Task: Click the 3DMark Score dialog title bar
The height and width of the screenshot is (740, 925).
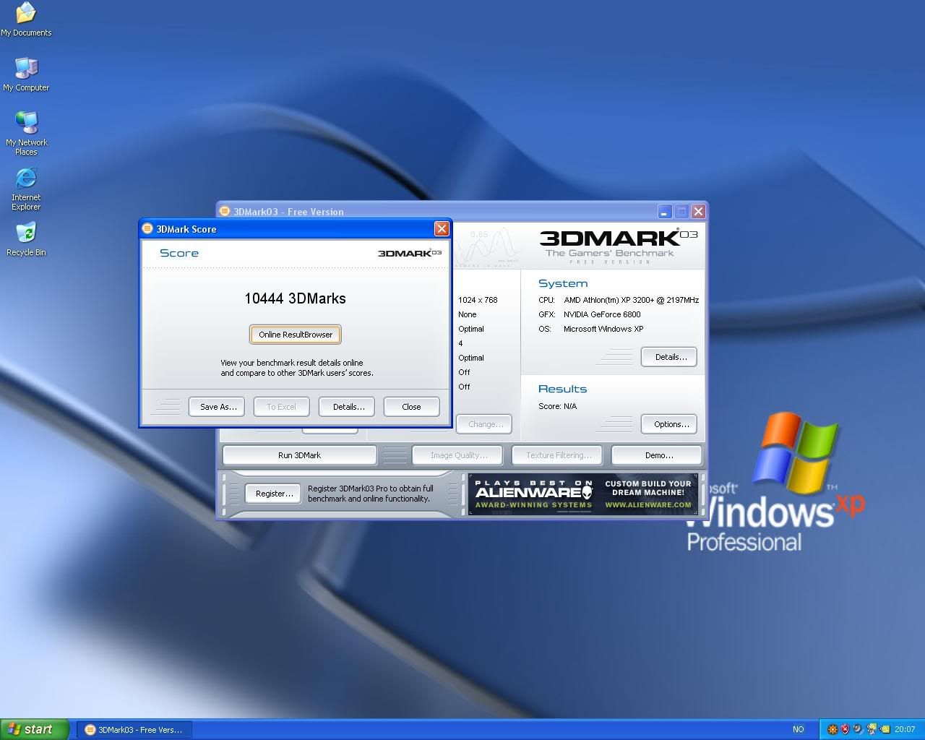Action: pyautogui.click(x=295, y=229)
